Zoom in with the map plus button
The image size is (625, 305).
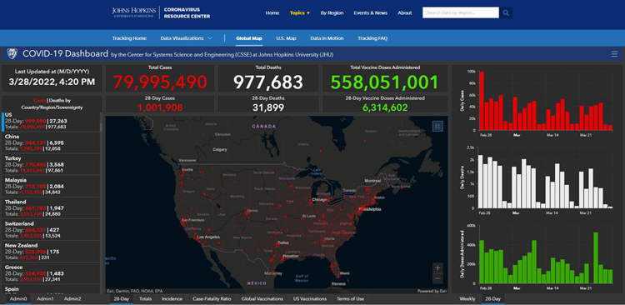pyautogui.click(x=437, y=267)
